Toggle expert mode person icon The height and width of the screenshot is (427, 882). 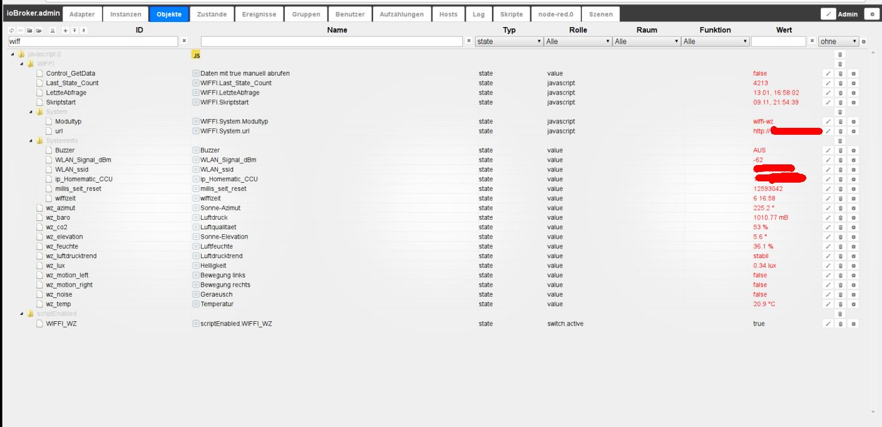click(x=52, y=30)
